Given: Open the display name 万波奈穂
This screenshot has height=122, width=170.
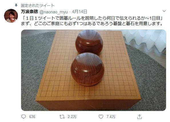Looking at the screenshot, I should coord(29,12).
